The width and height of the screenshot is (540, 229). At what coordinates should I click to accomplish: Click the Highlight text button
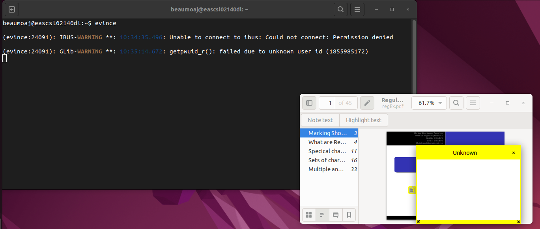click(363, 120)
